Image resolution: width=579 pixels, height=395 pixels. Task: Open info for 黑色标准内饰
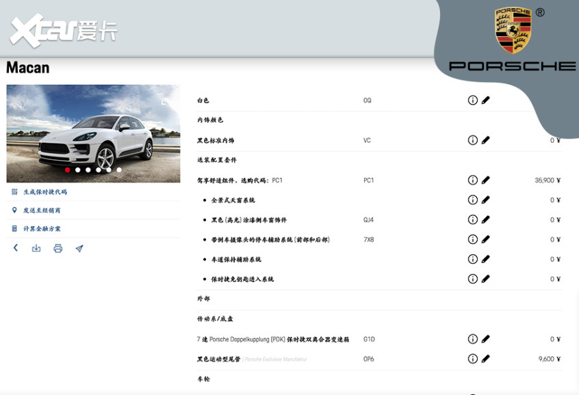pyautogui.click(x=473, y=140)
